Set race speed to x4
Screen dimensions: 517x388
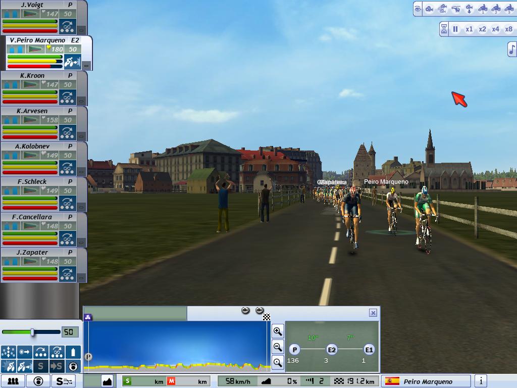[495, 29]
